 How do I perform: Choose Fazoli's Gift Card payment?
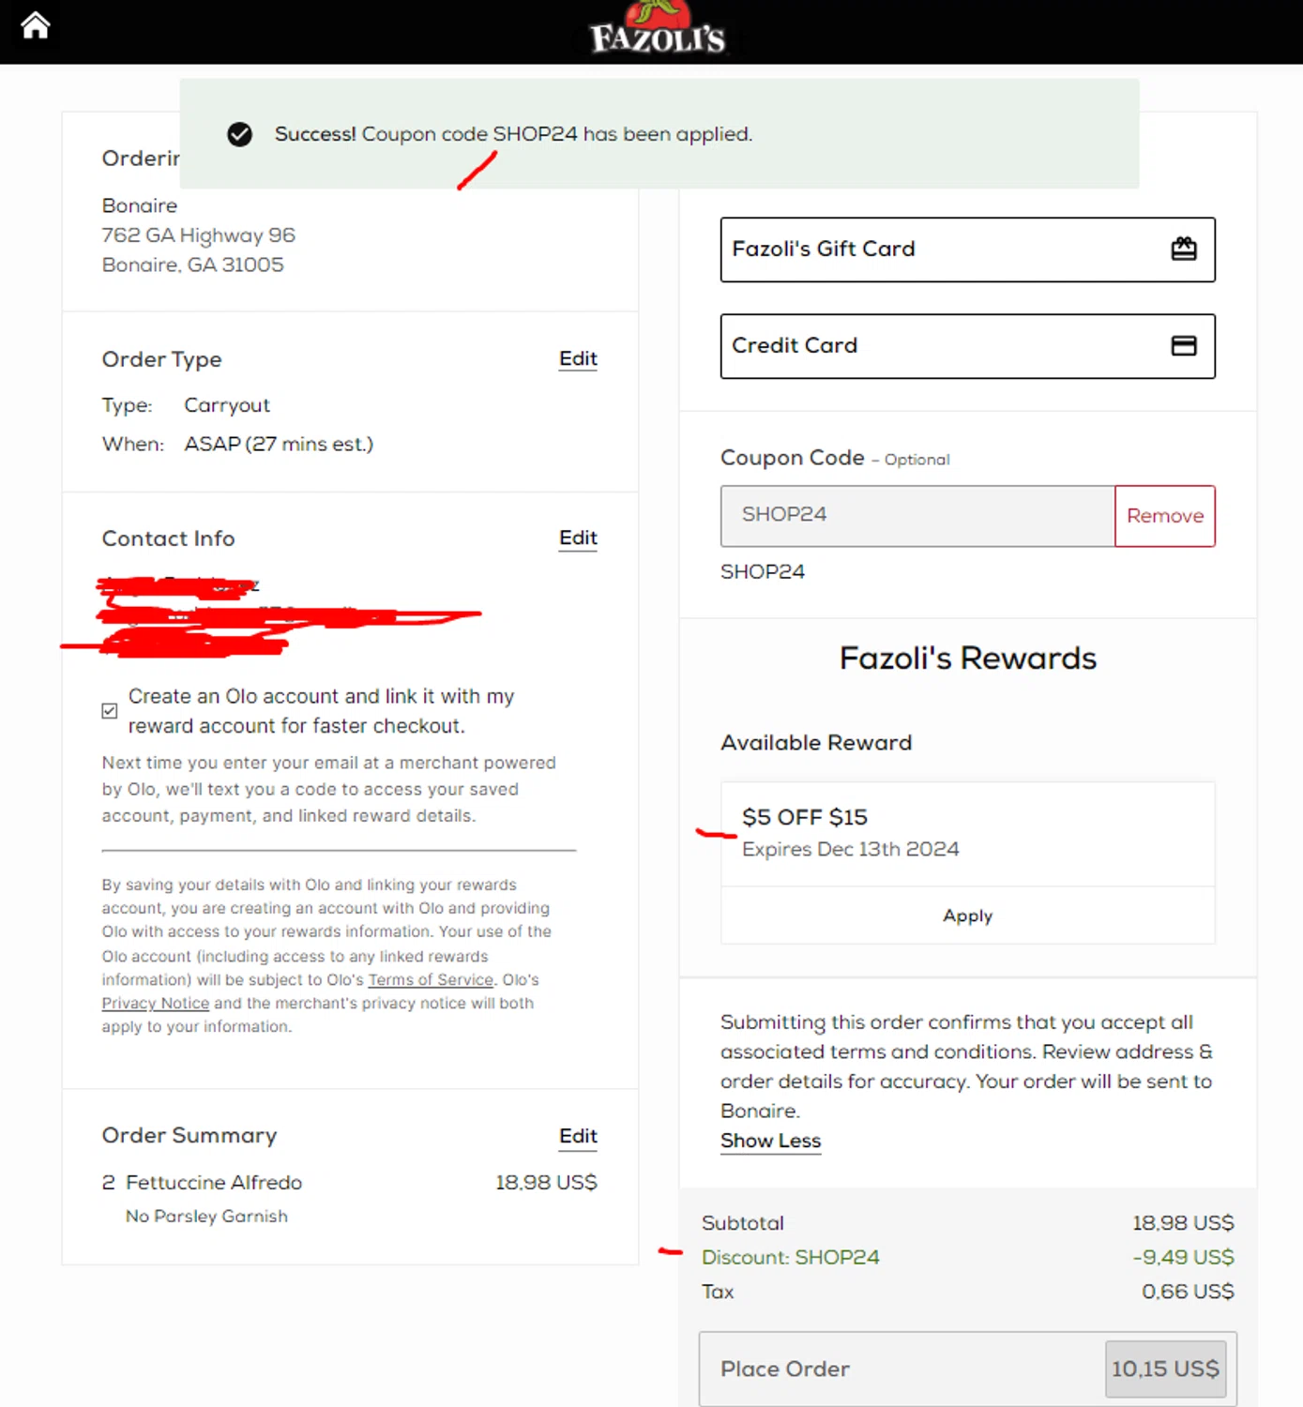point(967,250)
